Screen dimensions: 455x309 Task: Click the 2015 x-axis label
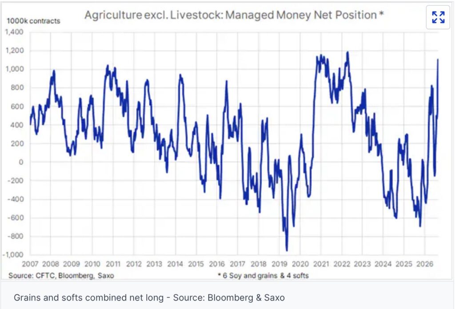(196, 264)
